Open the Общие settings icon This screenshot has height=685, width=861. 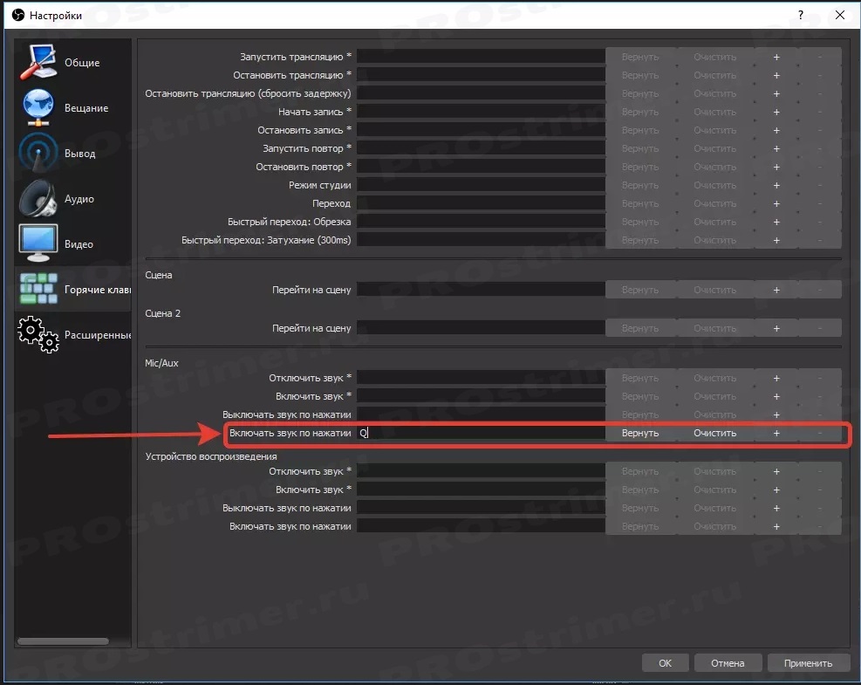click(38, 62)
